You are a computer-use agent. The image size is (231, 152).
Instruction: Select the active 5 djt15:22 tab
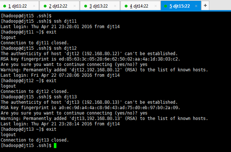[181, 6]
